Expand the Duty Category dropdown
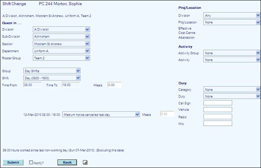 point(232,90)
